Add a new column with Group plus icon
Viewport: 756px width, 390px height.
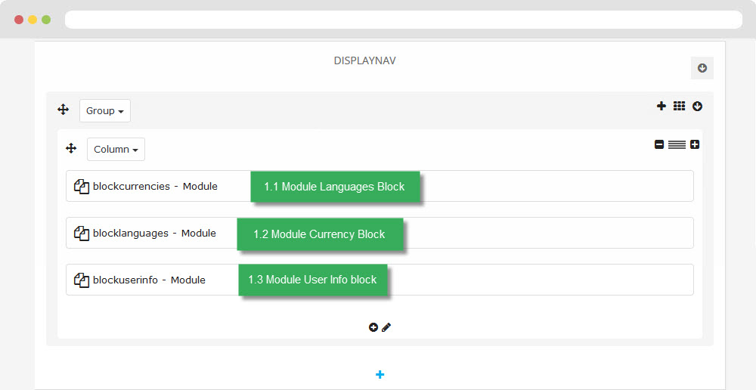[661, 106]
